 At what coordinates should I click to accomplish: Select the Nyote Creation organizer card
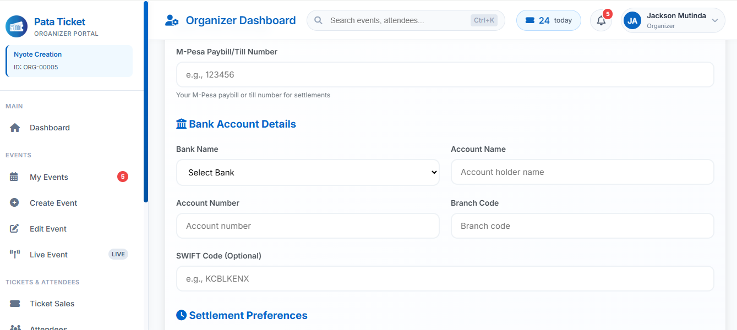click(x=68, y=59)
